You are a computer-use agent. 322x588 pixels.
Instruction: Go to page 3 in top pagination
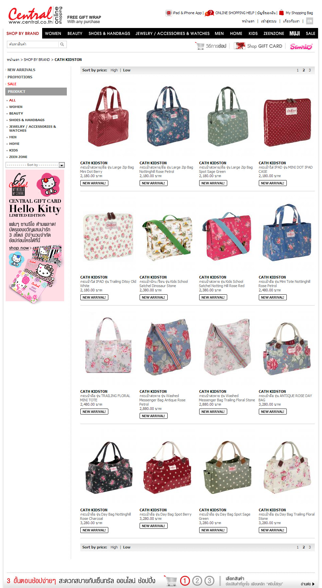(309, 70)
